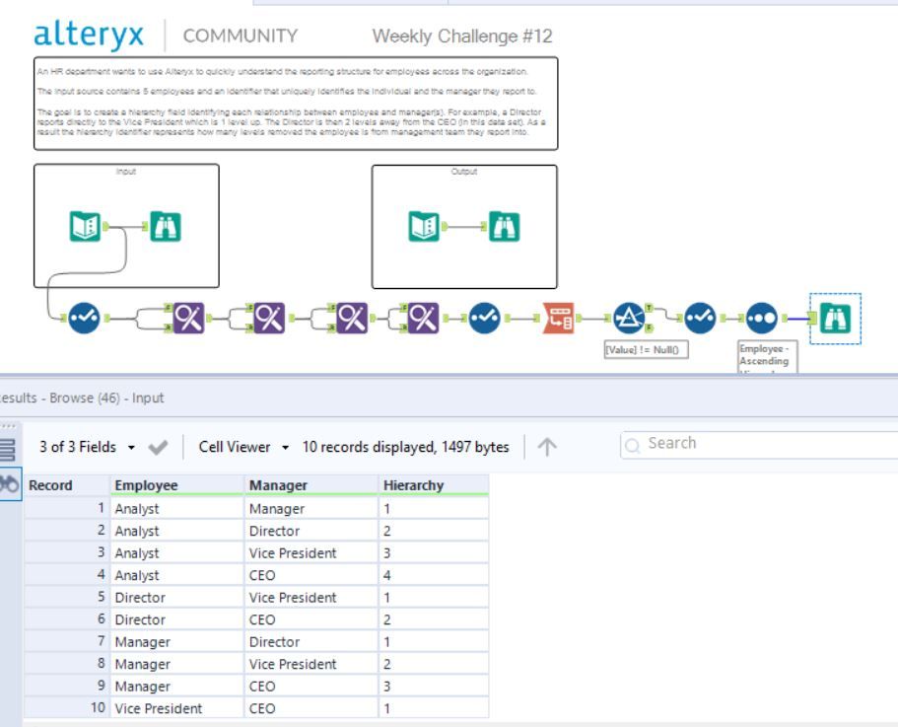Image resolution: width=898 pixels, height=727 pixels.
Task: Select the Select tool before the Transpose tool
Action: coord(485,318)
